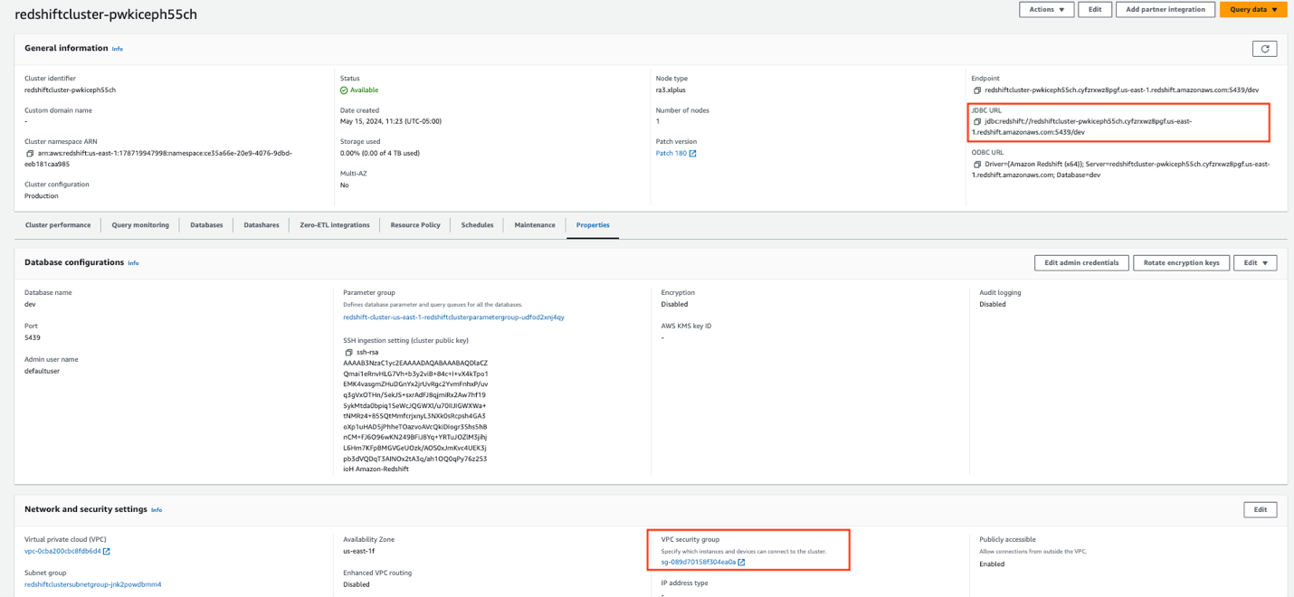View the Resource Policy tab
The width and height of the screenshot is (1294, 597).
[415, 225]
